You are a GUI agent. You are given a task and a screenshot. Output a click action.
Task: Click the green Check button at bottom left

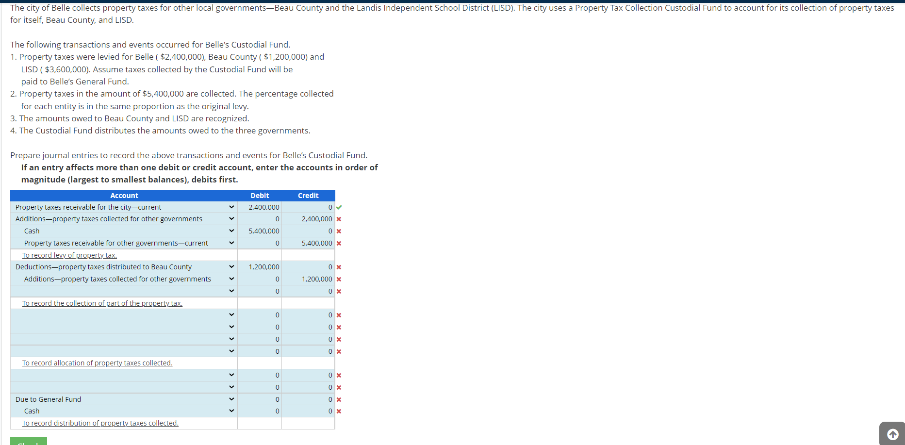click(x=28, y=442)
